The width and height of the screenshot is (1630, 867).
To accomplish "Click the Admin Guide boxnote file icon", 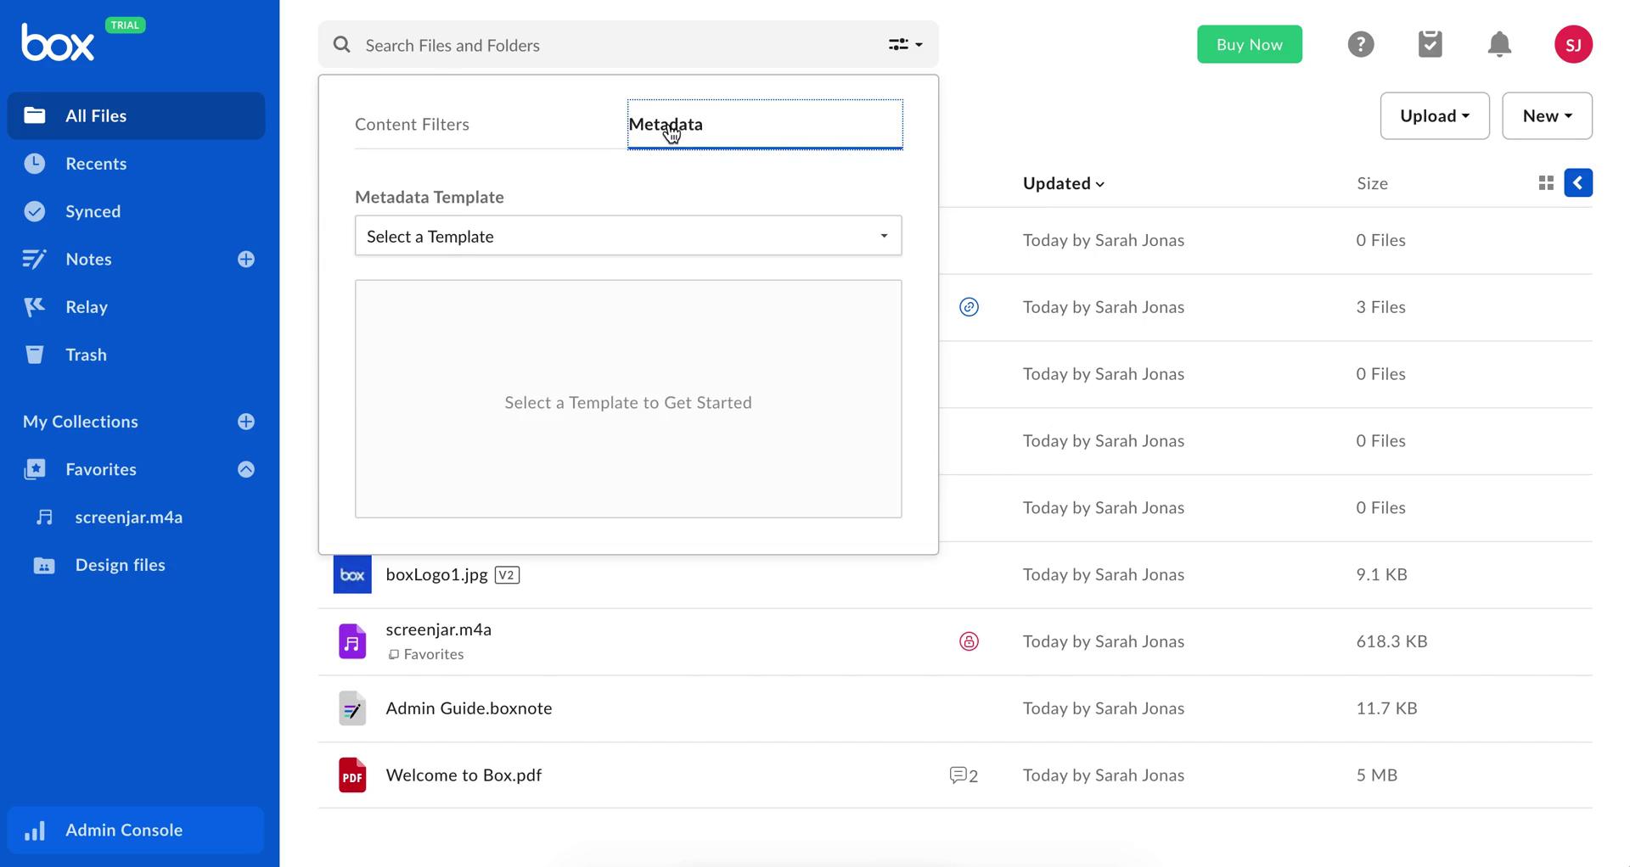I will point(352,708).
